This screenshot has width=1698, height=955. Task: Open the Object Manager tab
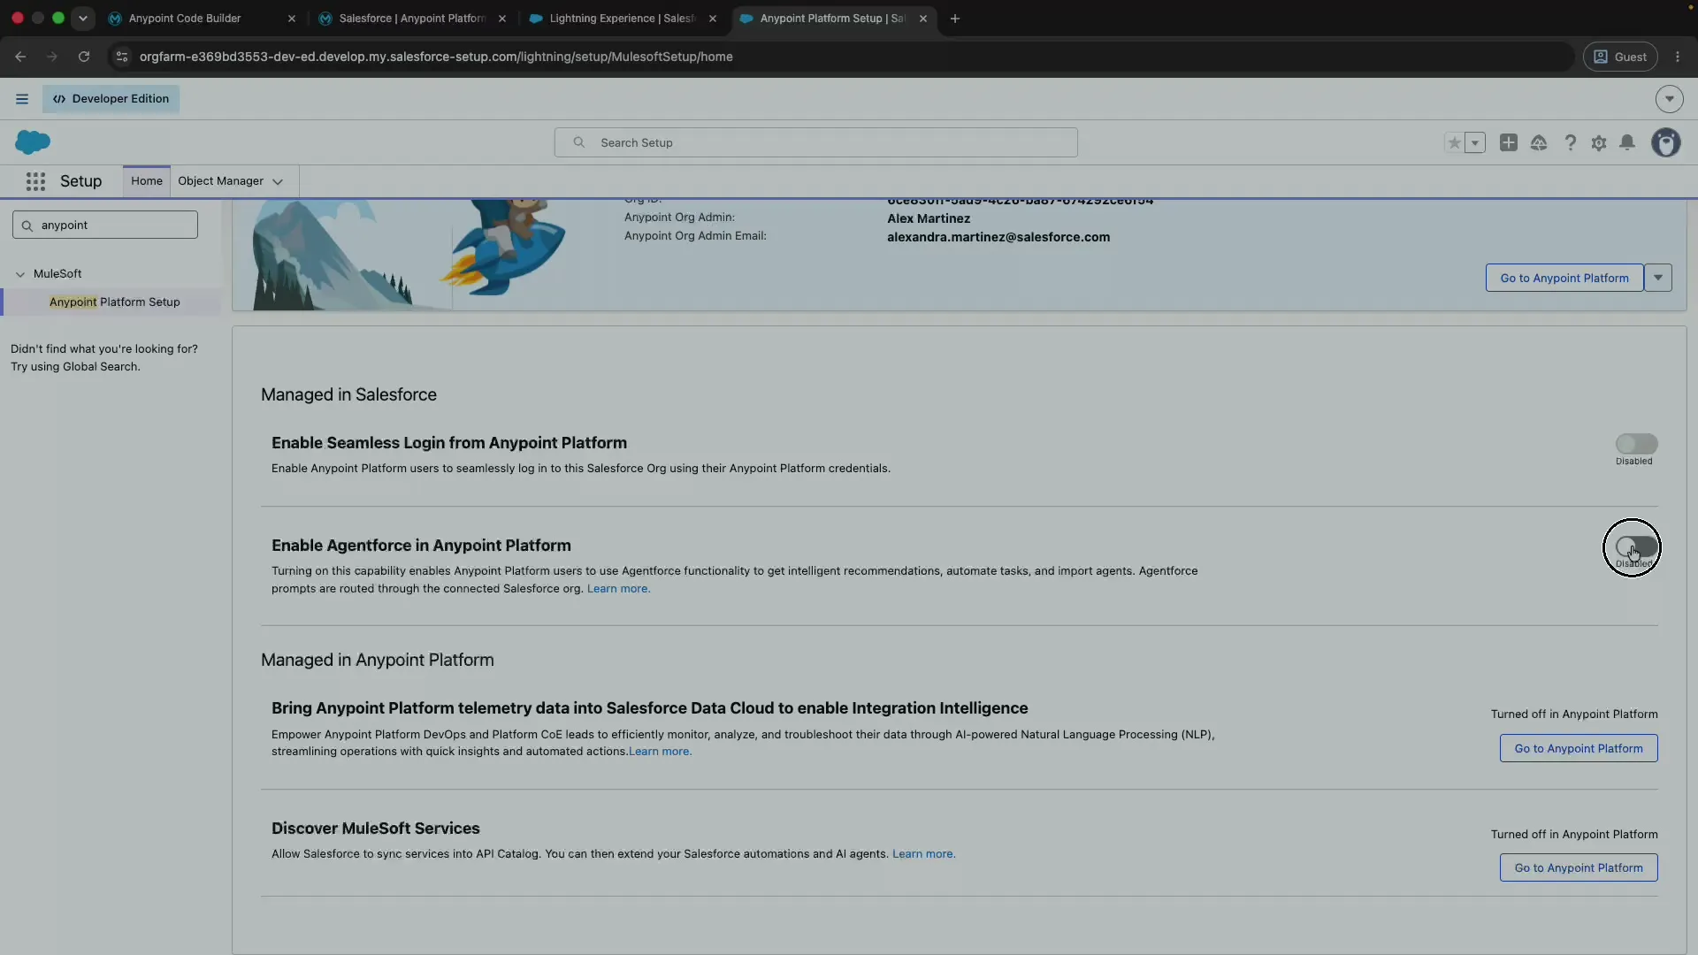(220, 181)
